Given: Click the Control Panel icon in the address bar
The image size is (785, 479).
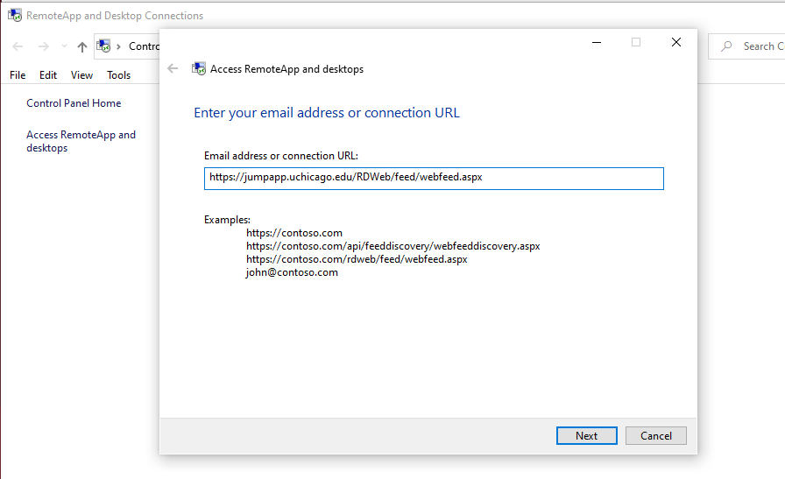Looking at the screenshot, I should pyautogui.click(x=104, y=46).
